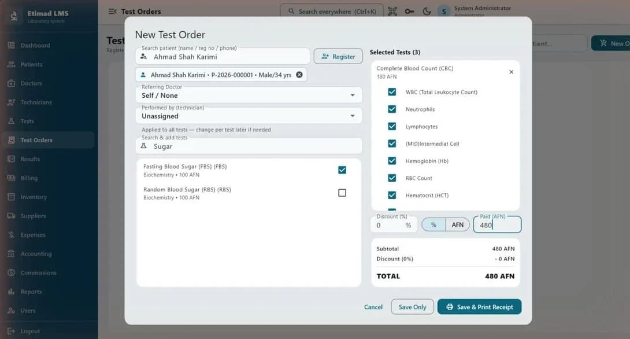Open Dashboard from the sidebar
This screenshot has width=630, height=339.
(x=48, y=46)
